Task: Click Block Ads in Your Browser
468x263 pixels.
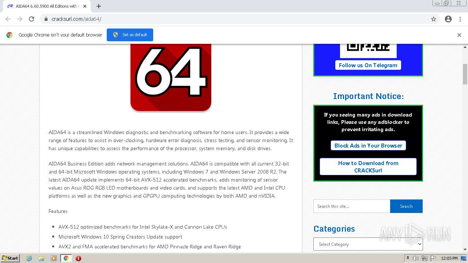Action: [x=368, y=145]
